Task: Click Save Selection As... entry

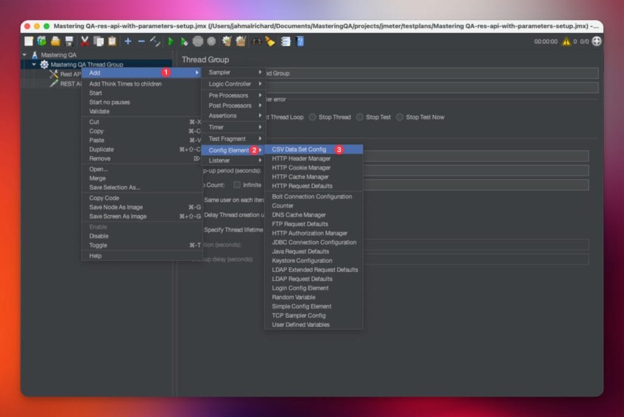Action: pyautogui.click(x=141, y=187)
